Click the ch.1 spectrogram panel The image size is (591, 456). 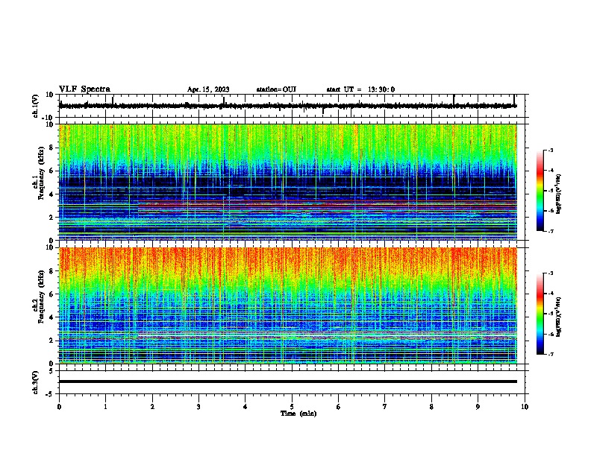point(288,182)
